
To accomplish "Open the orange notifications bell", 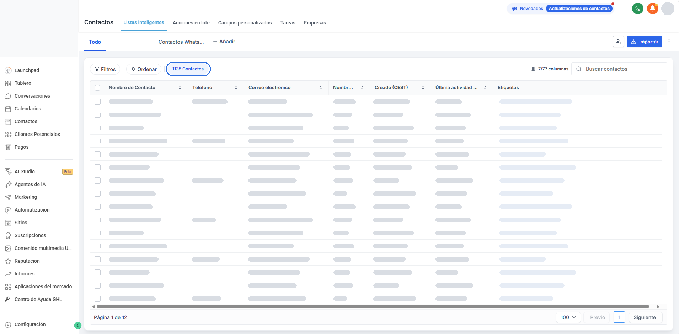I will (x=653, y=9).
